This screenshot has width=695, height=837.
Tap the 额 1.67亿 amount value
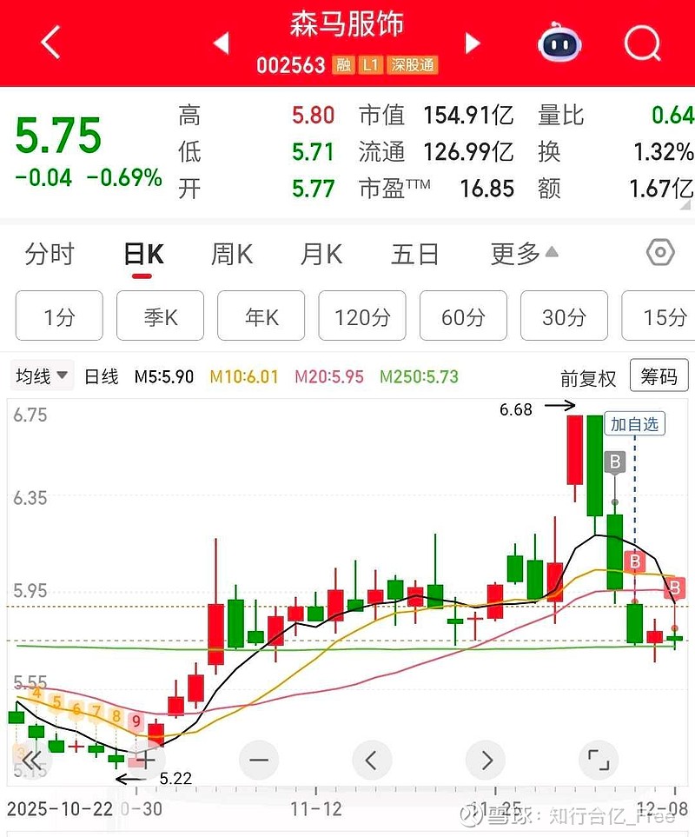661,189
